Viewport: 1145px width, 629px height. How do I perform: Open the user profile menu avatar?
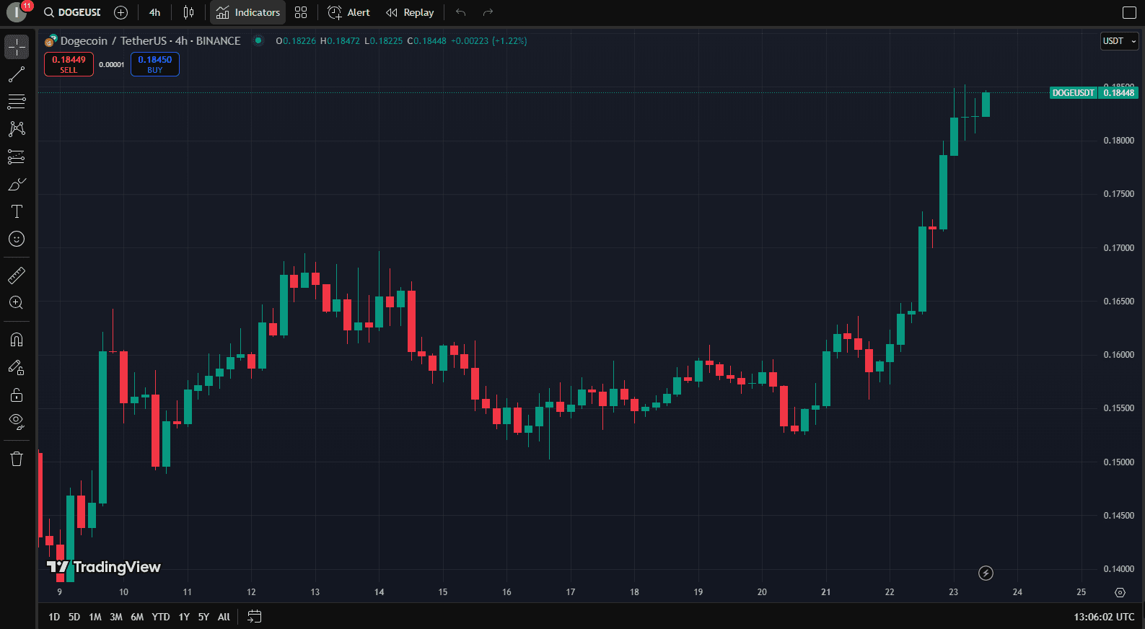click(x=16, y=12)
